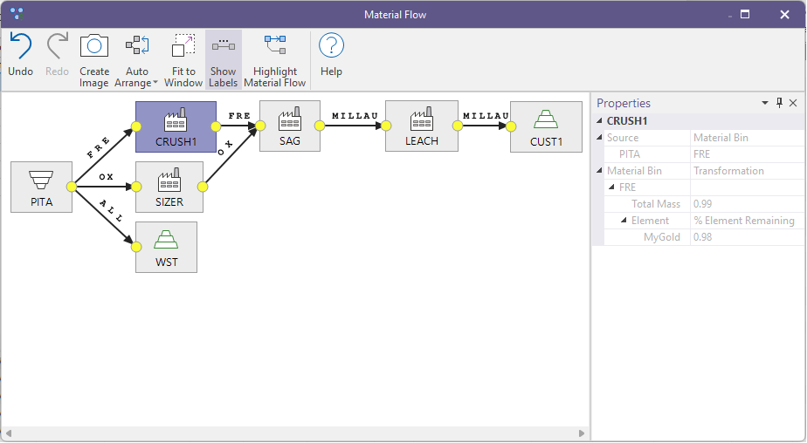Click the horizontal scrollbar left arrow
Image resolution: width=807 pixels, height=443 pixels.
[8, 433]
